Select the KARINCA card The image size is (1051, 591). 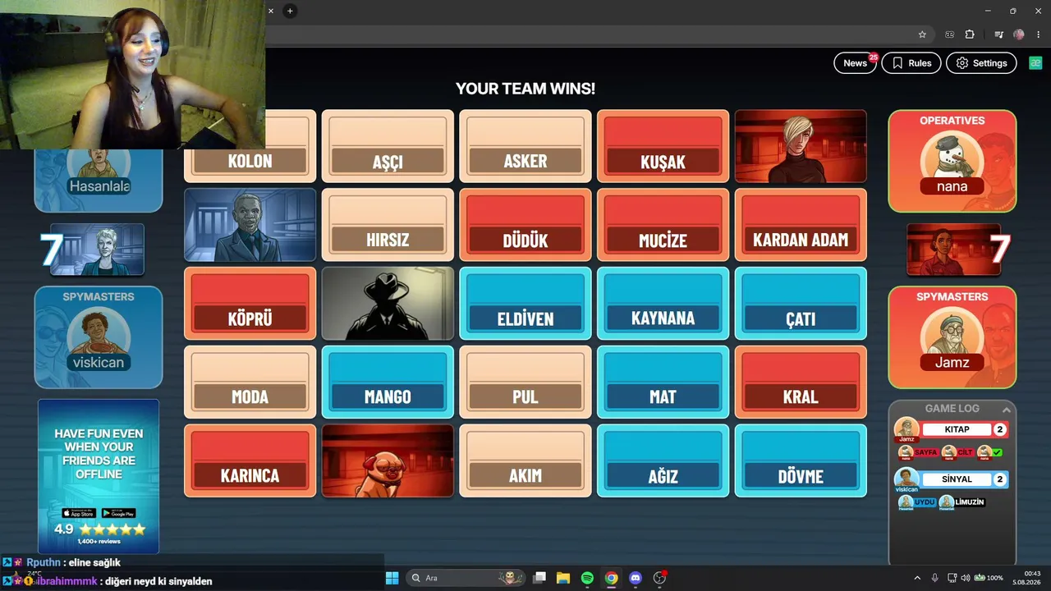pos(250,461)
